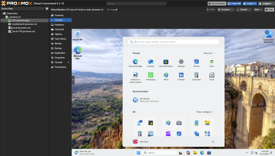Launch the Photos app
The height and width of the screenshot is (156, 275).
click(196, 63)
